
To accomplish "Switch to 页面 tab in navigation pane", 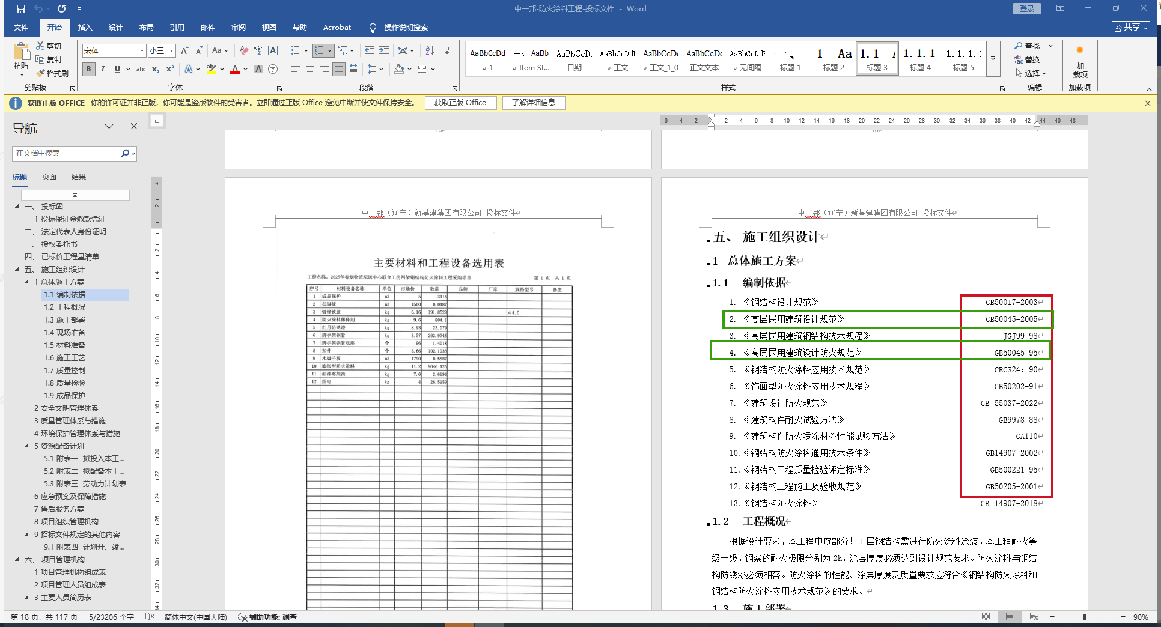I will 49,177.
